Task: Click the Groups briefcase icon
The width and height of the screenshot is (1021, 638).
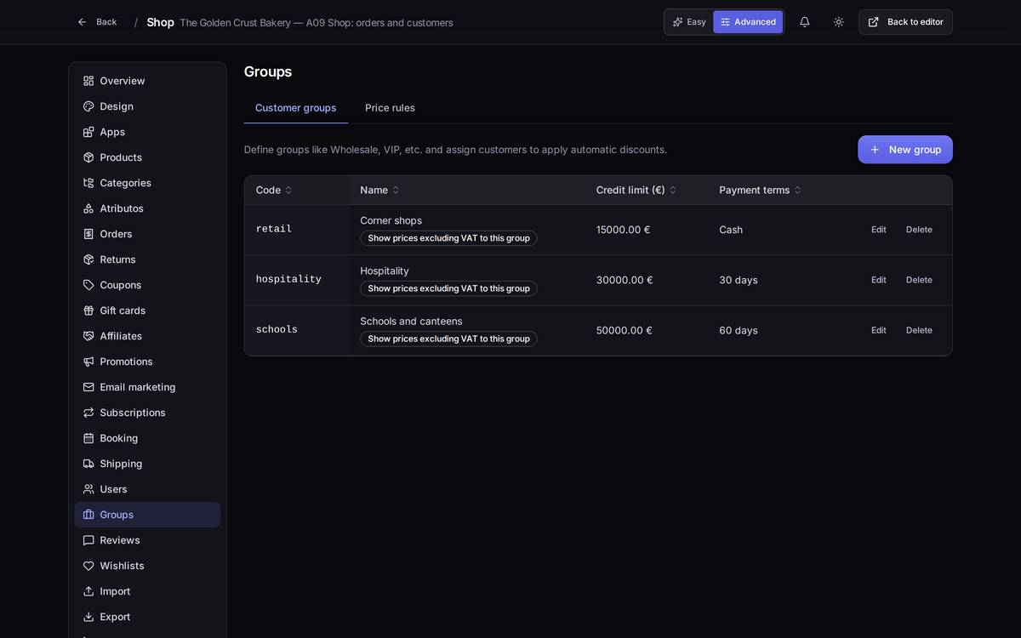Action: (88, 515)
